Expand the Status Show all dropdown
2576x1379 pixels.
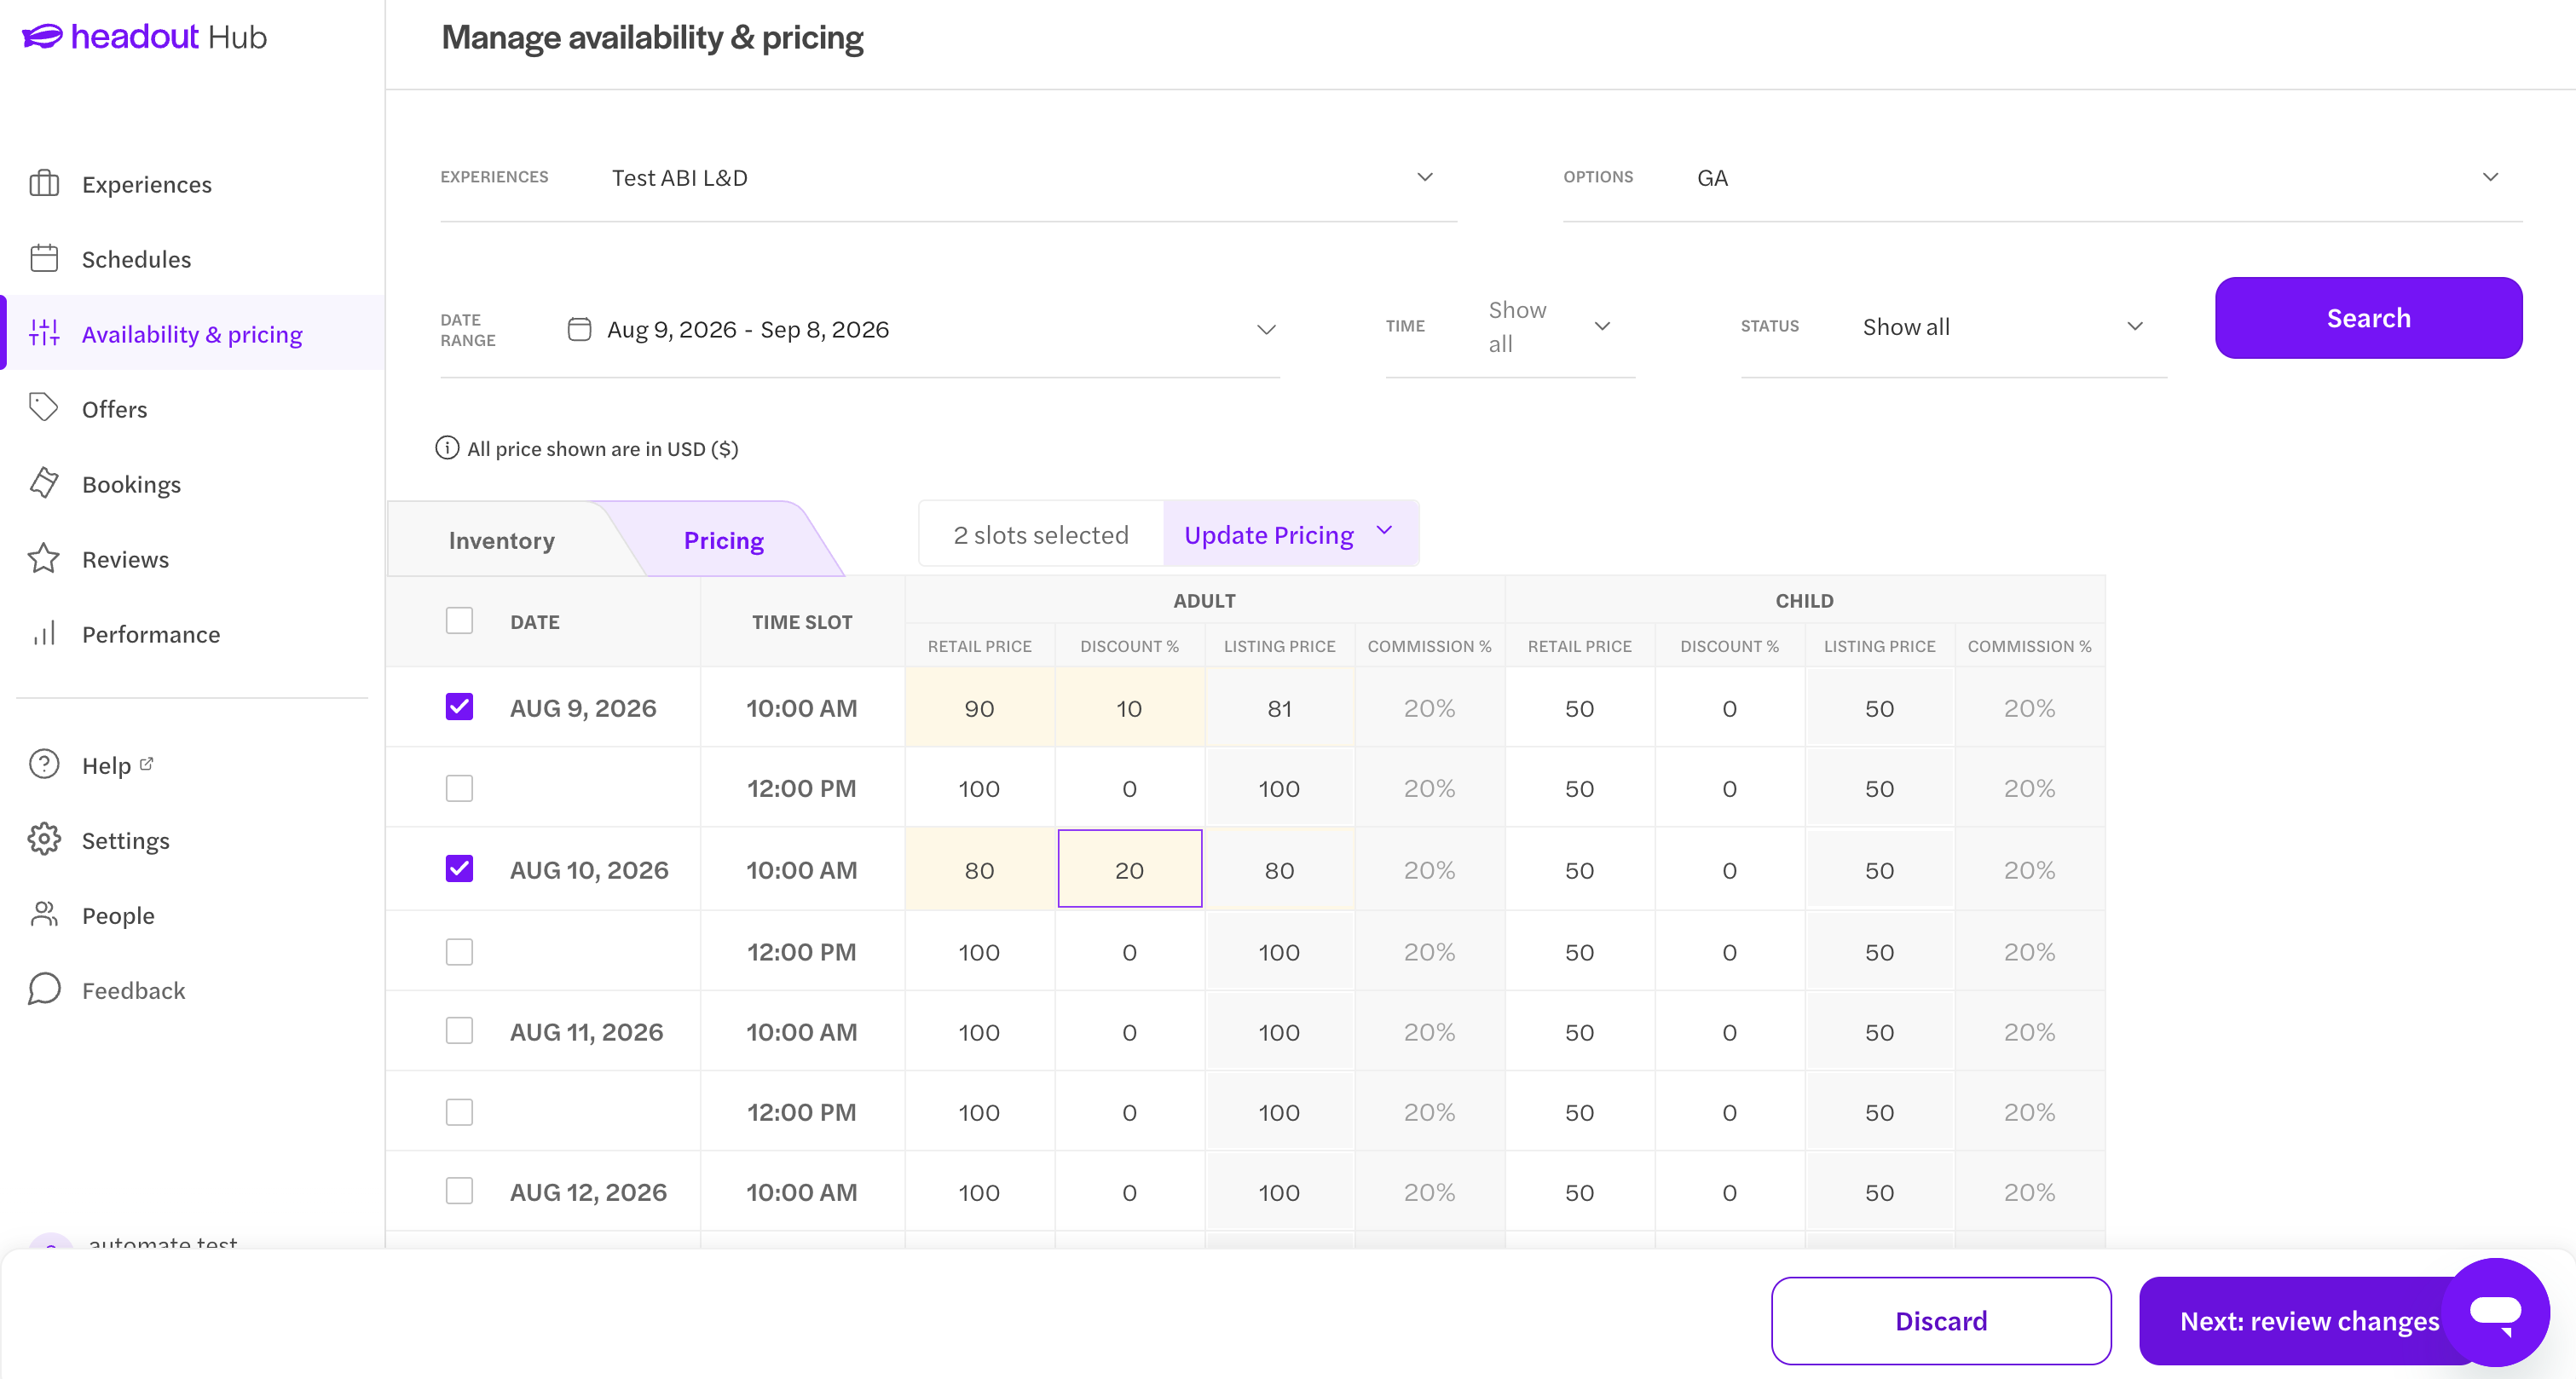coord(1953,327)
